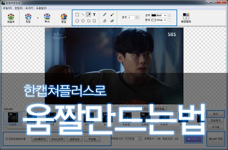This screenshot has width=228, height=150.
Task: Click the 저장 (save) icon
Action: tap(28, 18)
